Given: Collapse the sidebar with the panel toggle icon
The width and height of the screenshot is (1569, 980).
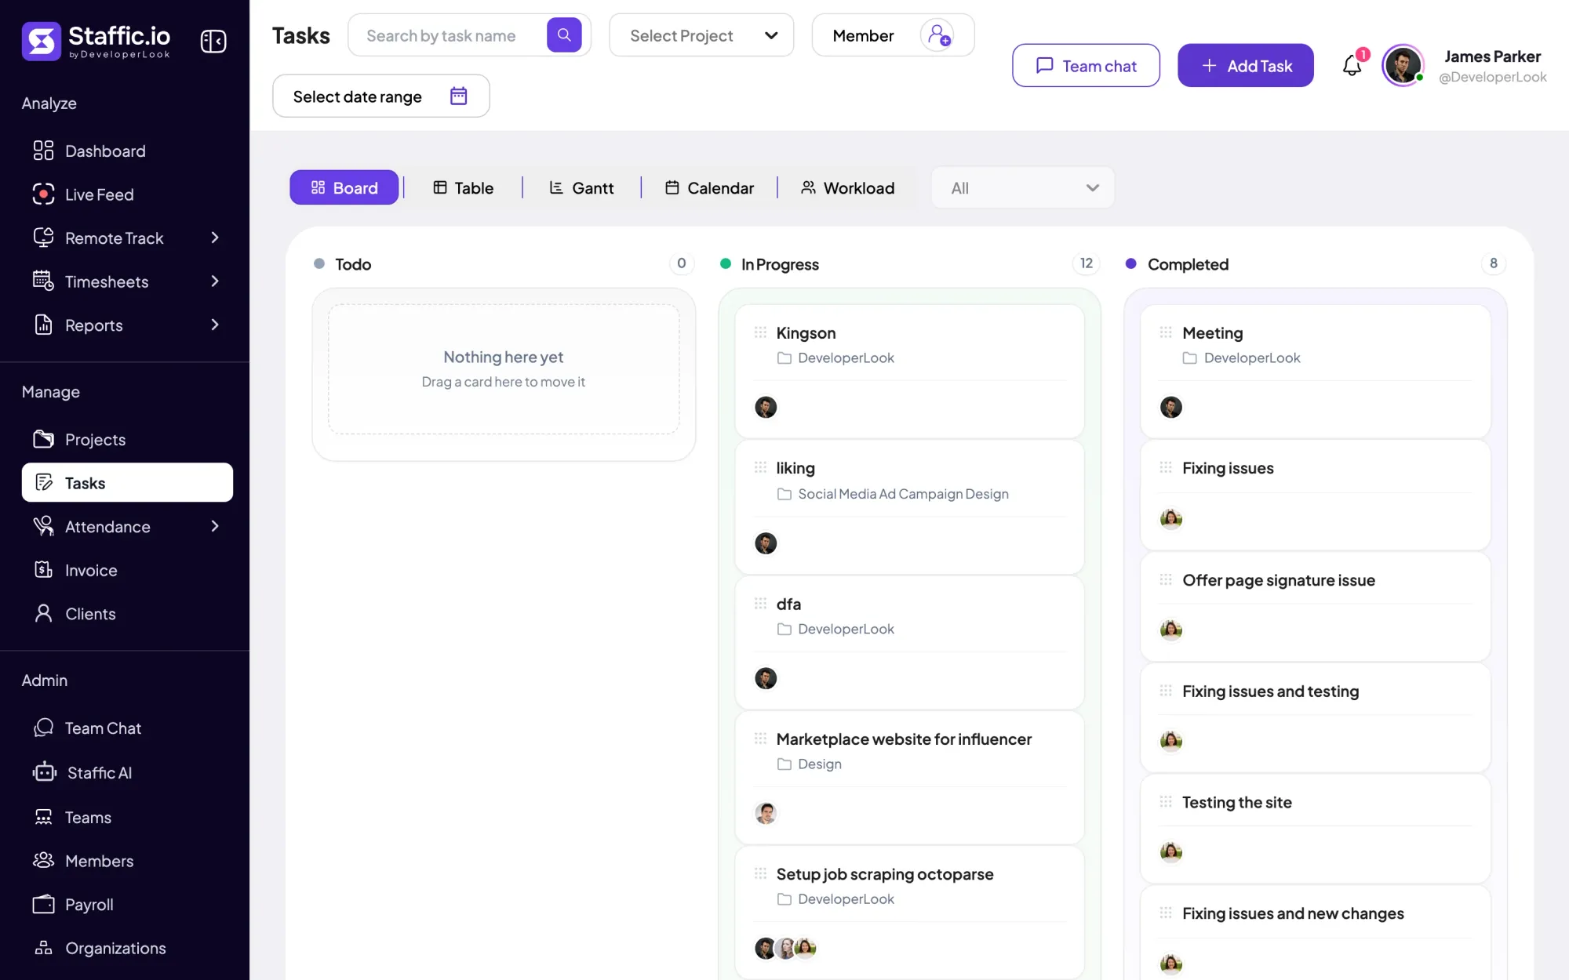Looking at the screenshot, I should pos(213,41).
